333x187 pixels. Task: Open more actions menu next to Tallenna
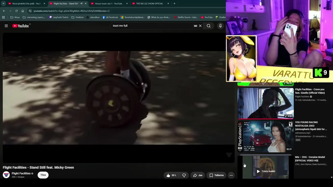click(231, 175)
